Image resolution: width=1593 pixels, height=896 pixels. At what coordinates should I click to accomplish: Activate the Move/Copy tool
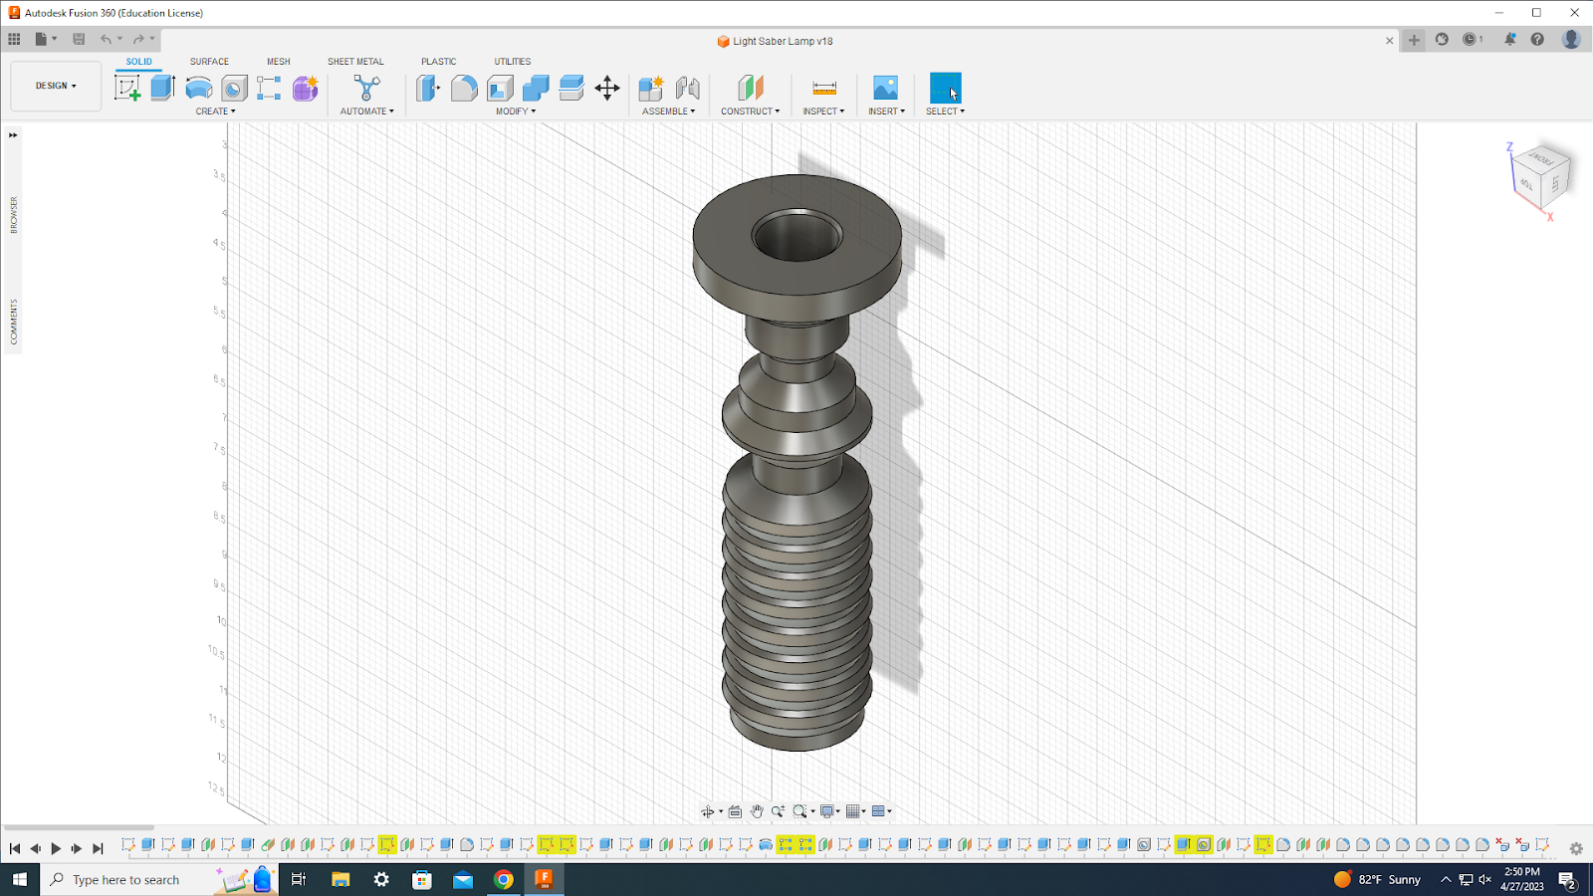[607, 88]
